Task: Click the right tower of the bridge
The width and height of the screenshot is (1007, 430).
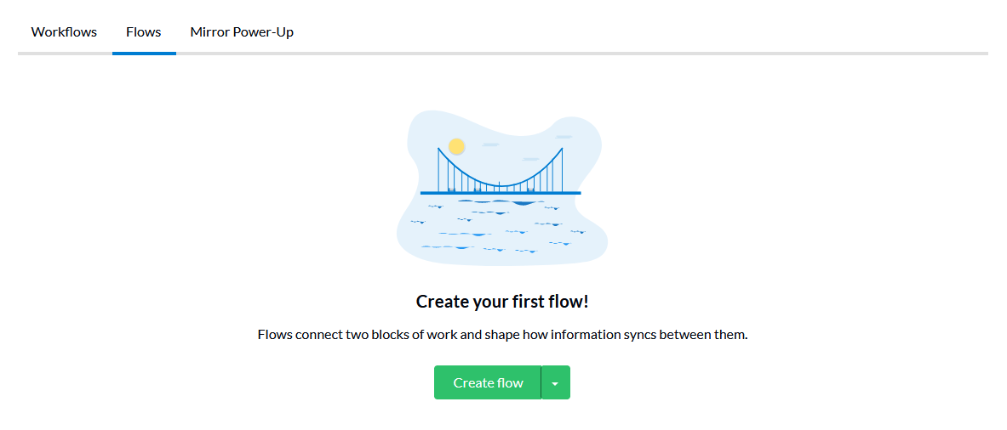Action: coord(562,170)
